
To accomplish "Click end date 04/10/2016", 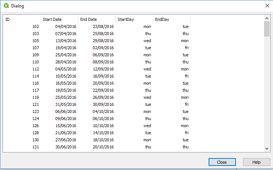I will 103,111.
